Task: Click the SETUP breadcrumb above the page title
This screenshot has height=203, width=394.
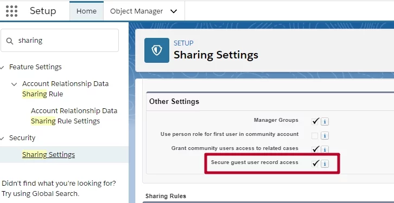Action: pos(183,43)
